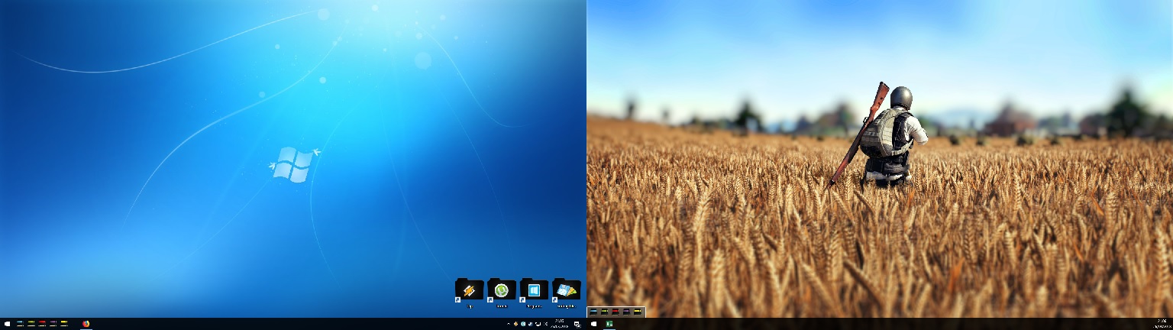Screen dimensions: 1173x330
Task: Click the volume icon in the system tray
Action: (546, 324)
